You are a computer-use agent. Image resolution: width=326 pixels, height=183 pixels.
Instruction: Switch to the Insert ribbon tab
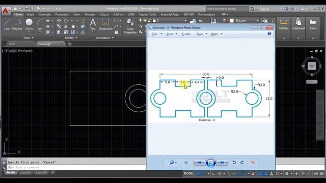tap(31, 14)
